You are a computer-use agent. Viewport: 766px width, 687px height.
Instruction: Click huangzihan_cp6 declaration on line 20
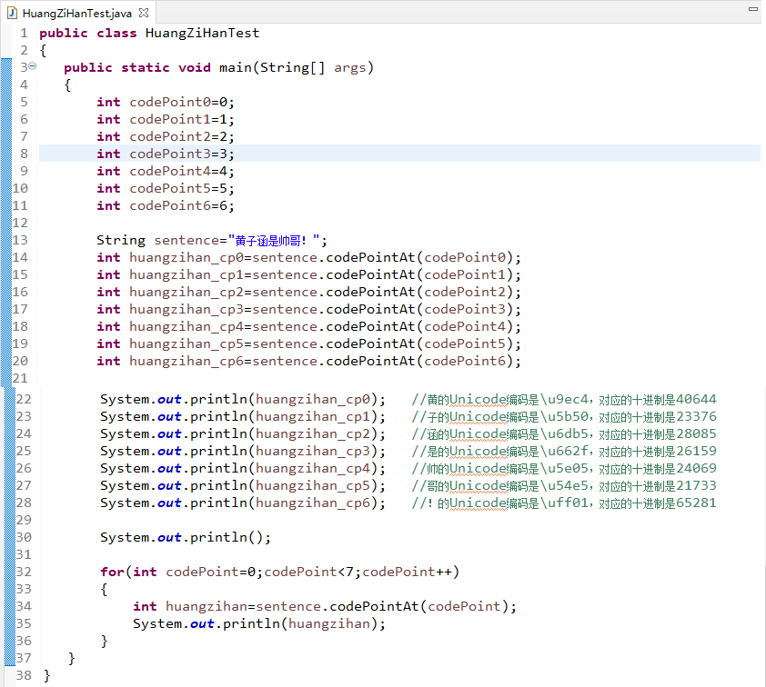pos(308,361)
